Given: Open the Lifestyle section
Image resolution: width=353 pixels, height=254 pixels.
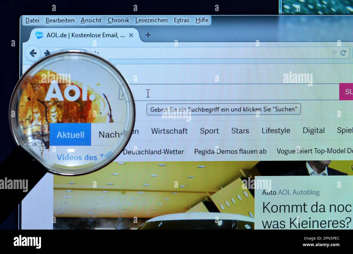Looking at the screenshot, I should tap(276, 131).
